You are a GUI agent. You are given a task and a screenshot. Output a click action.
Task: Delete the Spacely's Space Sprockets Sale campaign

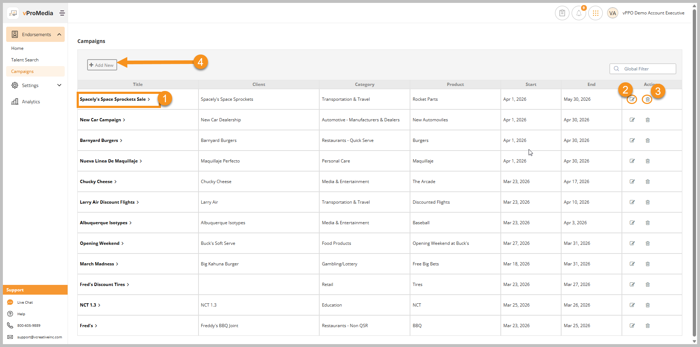point(647,99)
